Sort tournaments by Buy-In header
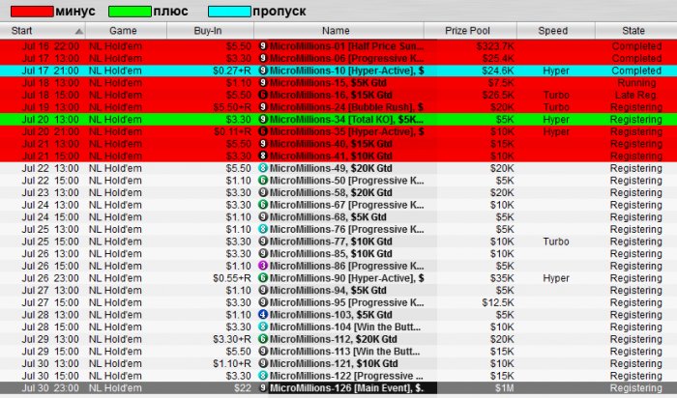 tap(208, 31)
